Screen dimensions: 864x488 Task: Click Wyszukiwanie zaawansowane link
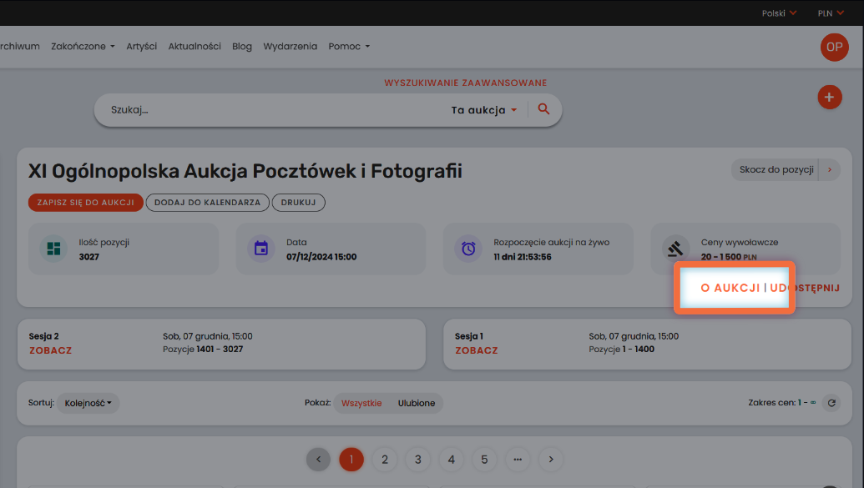(466, 83)
